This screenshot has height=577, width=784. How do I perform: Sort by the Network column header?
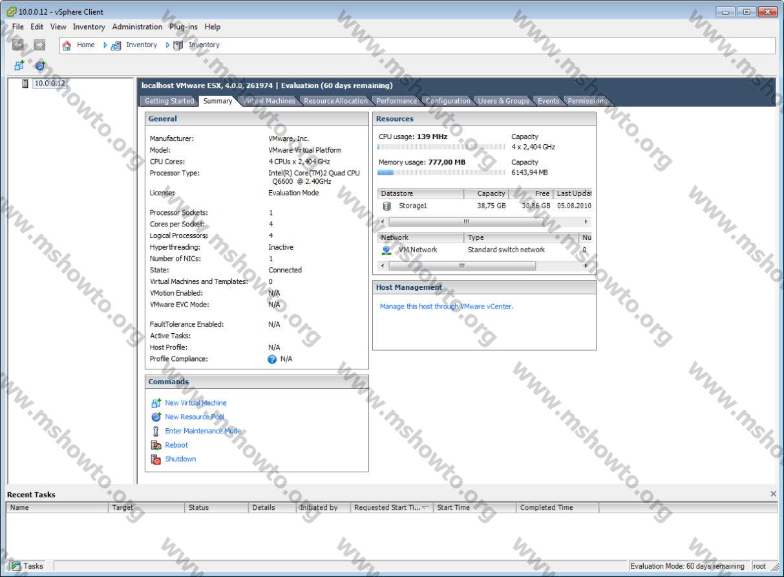pos(421,237)
